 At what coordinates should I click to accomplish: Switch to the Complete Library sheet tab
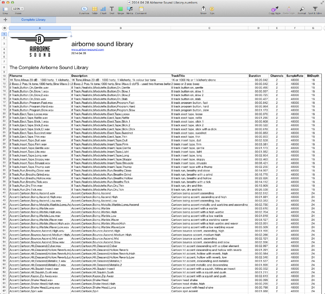click(33, 20)
